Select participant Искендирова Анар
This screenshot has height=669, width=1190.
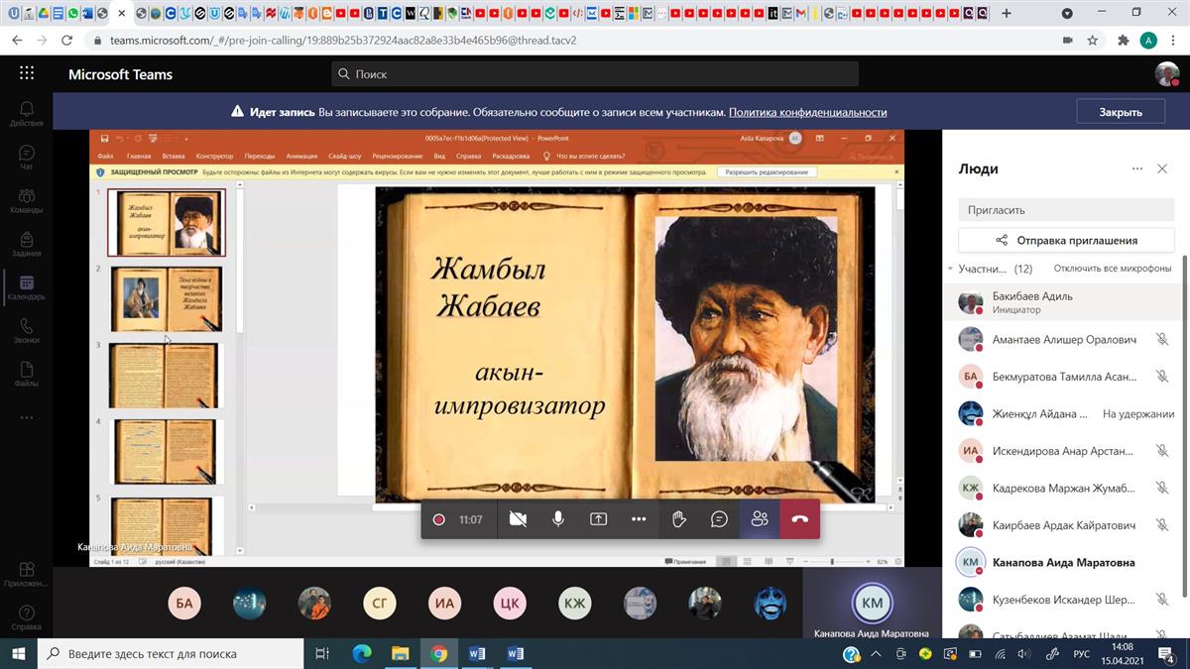[1063, 451]
